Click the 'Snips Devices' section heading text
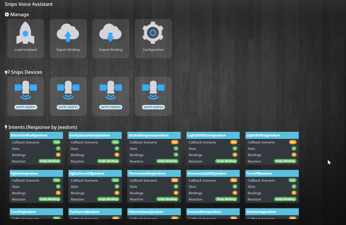The height and width of the screenshot is (225, 346). 26,72
